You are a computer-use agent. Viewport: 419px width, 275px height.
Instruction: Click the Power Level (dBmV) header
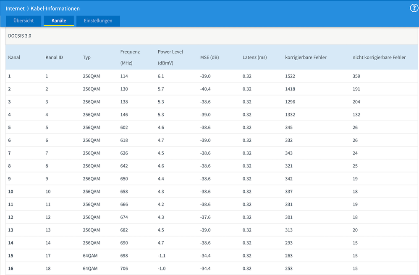(170, 57)
